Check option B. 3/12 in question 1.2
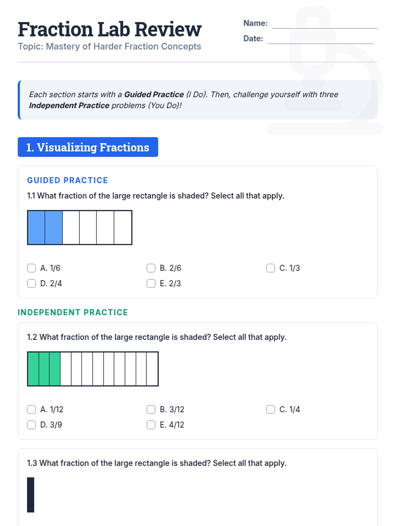The image size is (395, 526). [x=151, y=409]
